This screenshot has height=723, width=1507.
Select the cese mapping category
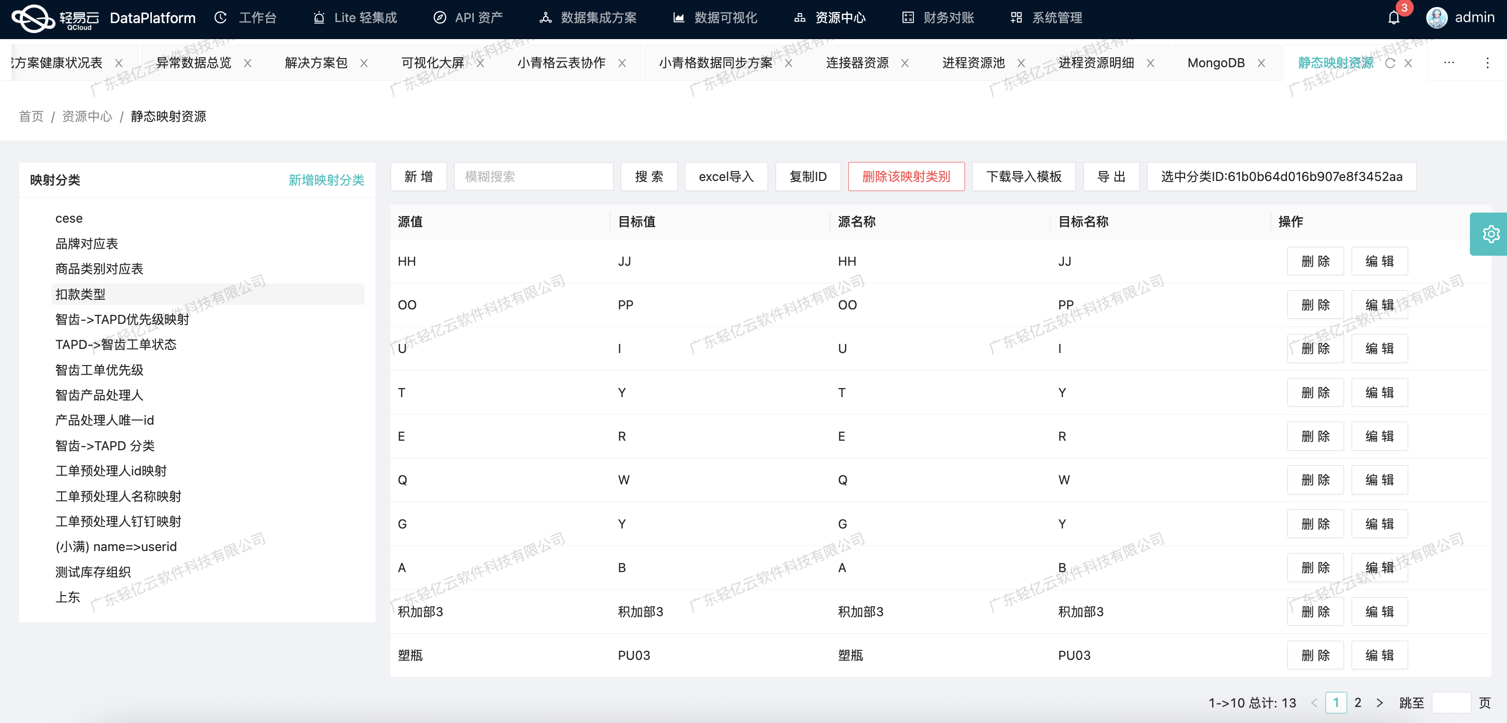pyautogui.click(x=69, y=218)
